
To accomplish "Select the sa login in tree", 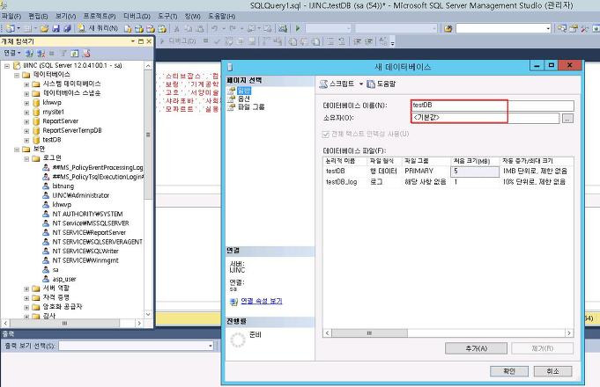I will tap(56, 270).
